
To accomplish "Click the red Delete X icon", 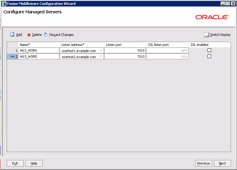I will coord(29,35).
